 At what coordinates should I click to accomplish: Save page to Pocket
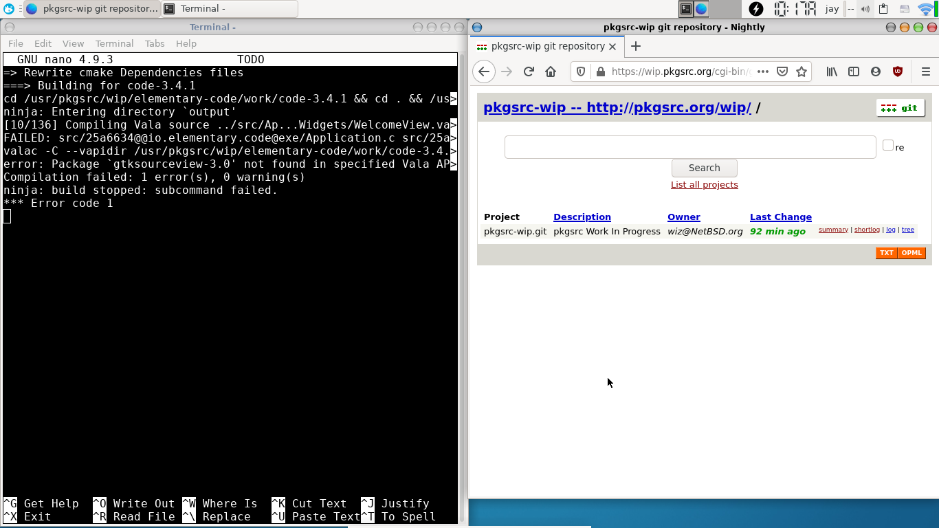pyautogui.click(x=782, y=71)
